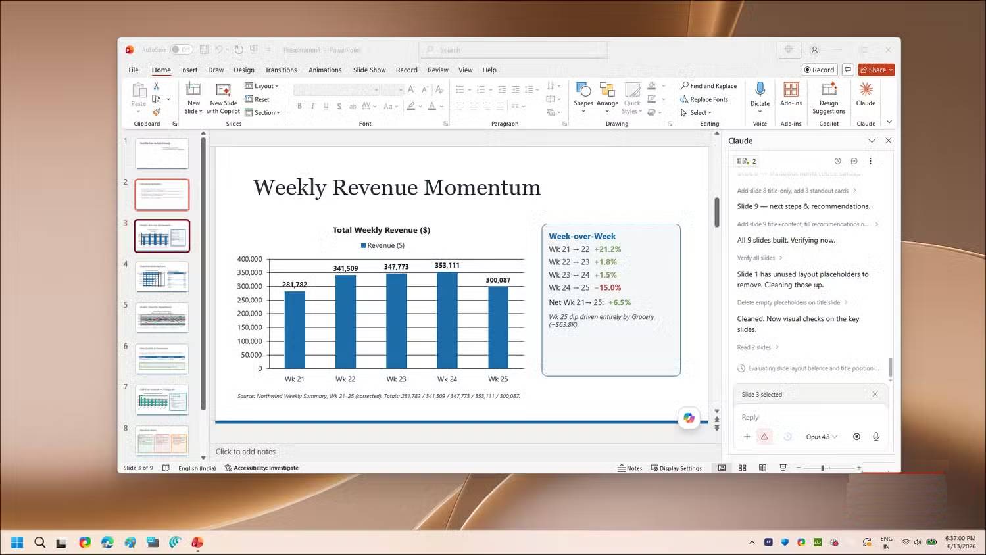
Task: Open Display Settings in status bar
Action: (676, 468)
